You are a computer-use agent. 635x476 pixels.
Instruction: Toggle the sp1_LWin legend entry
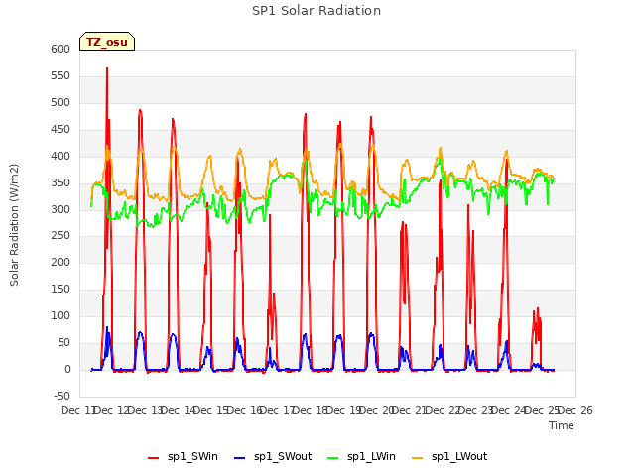pyautogui.click(x=361, y=457)
